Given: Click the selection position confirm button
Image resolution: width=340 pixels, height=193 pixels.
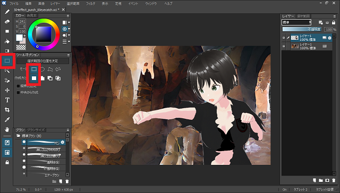Looking at the screenshot, I should (x=42, y=61).
